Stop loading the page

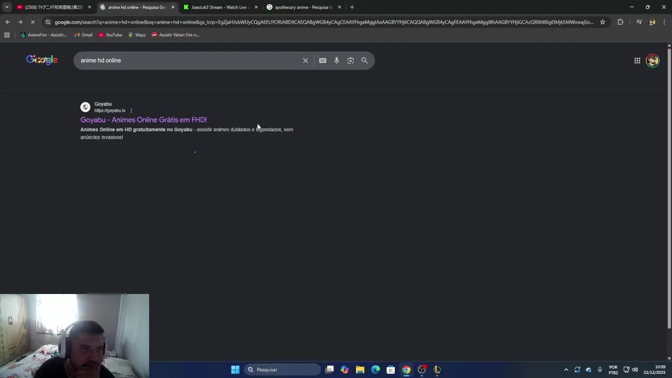click(x=33, y=22)
